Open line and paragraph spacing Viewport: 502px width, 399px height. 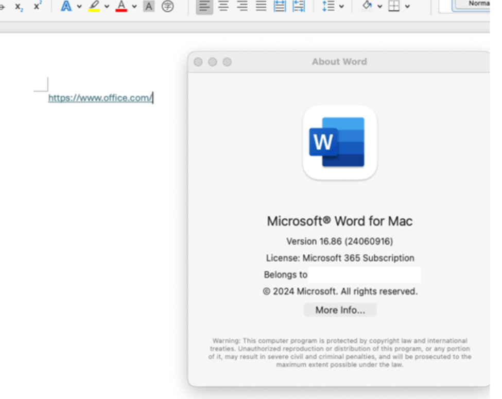click(x=328, y=6)
